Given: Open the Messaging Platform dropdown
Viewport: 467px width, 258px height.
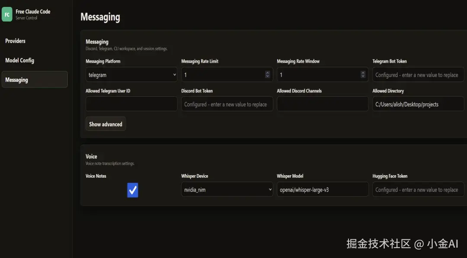Looking at the screenshot, I should pyautogui.click(x=131, y=75).
